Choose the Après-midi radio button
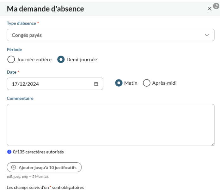The image size is (220, 193). coord(147,83)
